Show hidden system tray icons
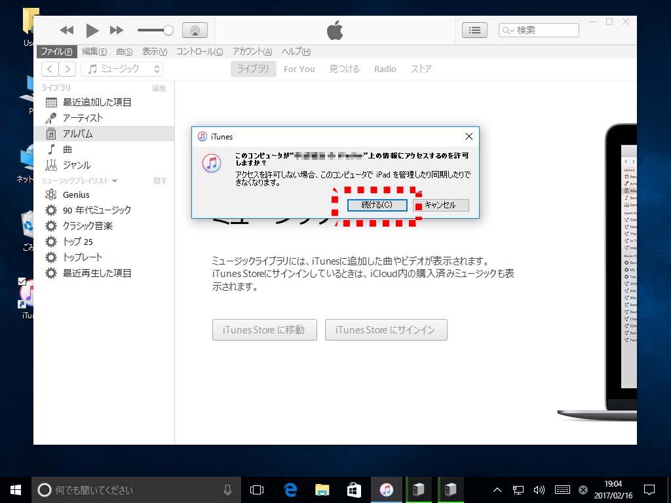The height and width of the screenshot is (503, 671). (497, 489)
